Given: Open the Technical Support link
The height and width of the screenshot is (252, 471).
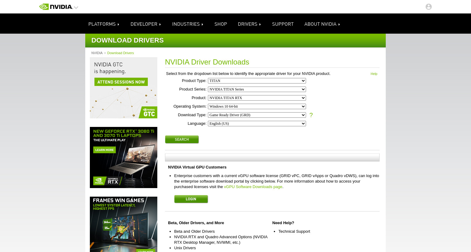Looking at the screenshot, I should 294,232.
